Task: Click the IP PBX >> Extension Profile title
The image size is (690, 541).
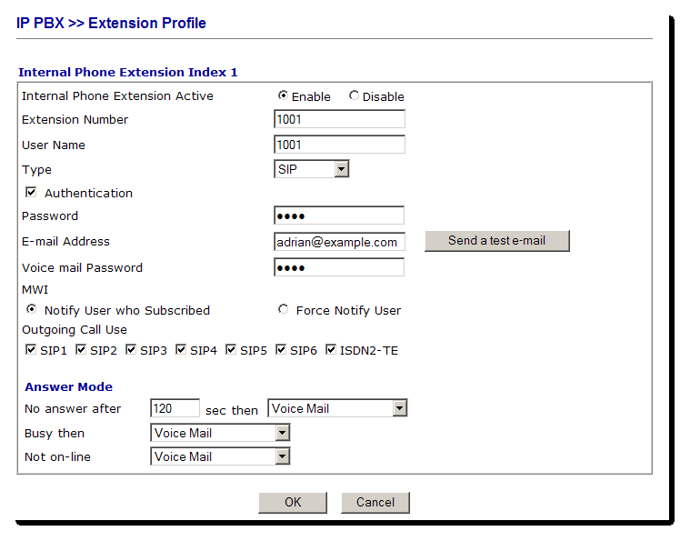Action: (111, 23)
